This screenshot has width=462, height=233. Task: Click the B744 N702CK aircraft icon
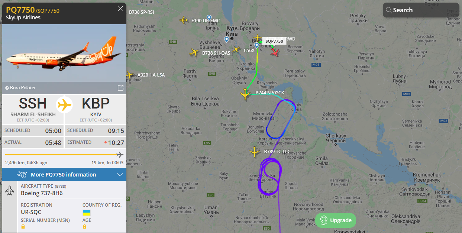(x=245, y=94)
